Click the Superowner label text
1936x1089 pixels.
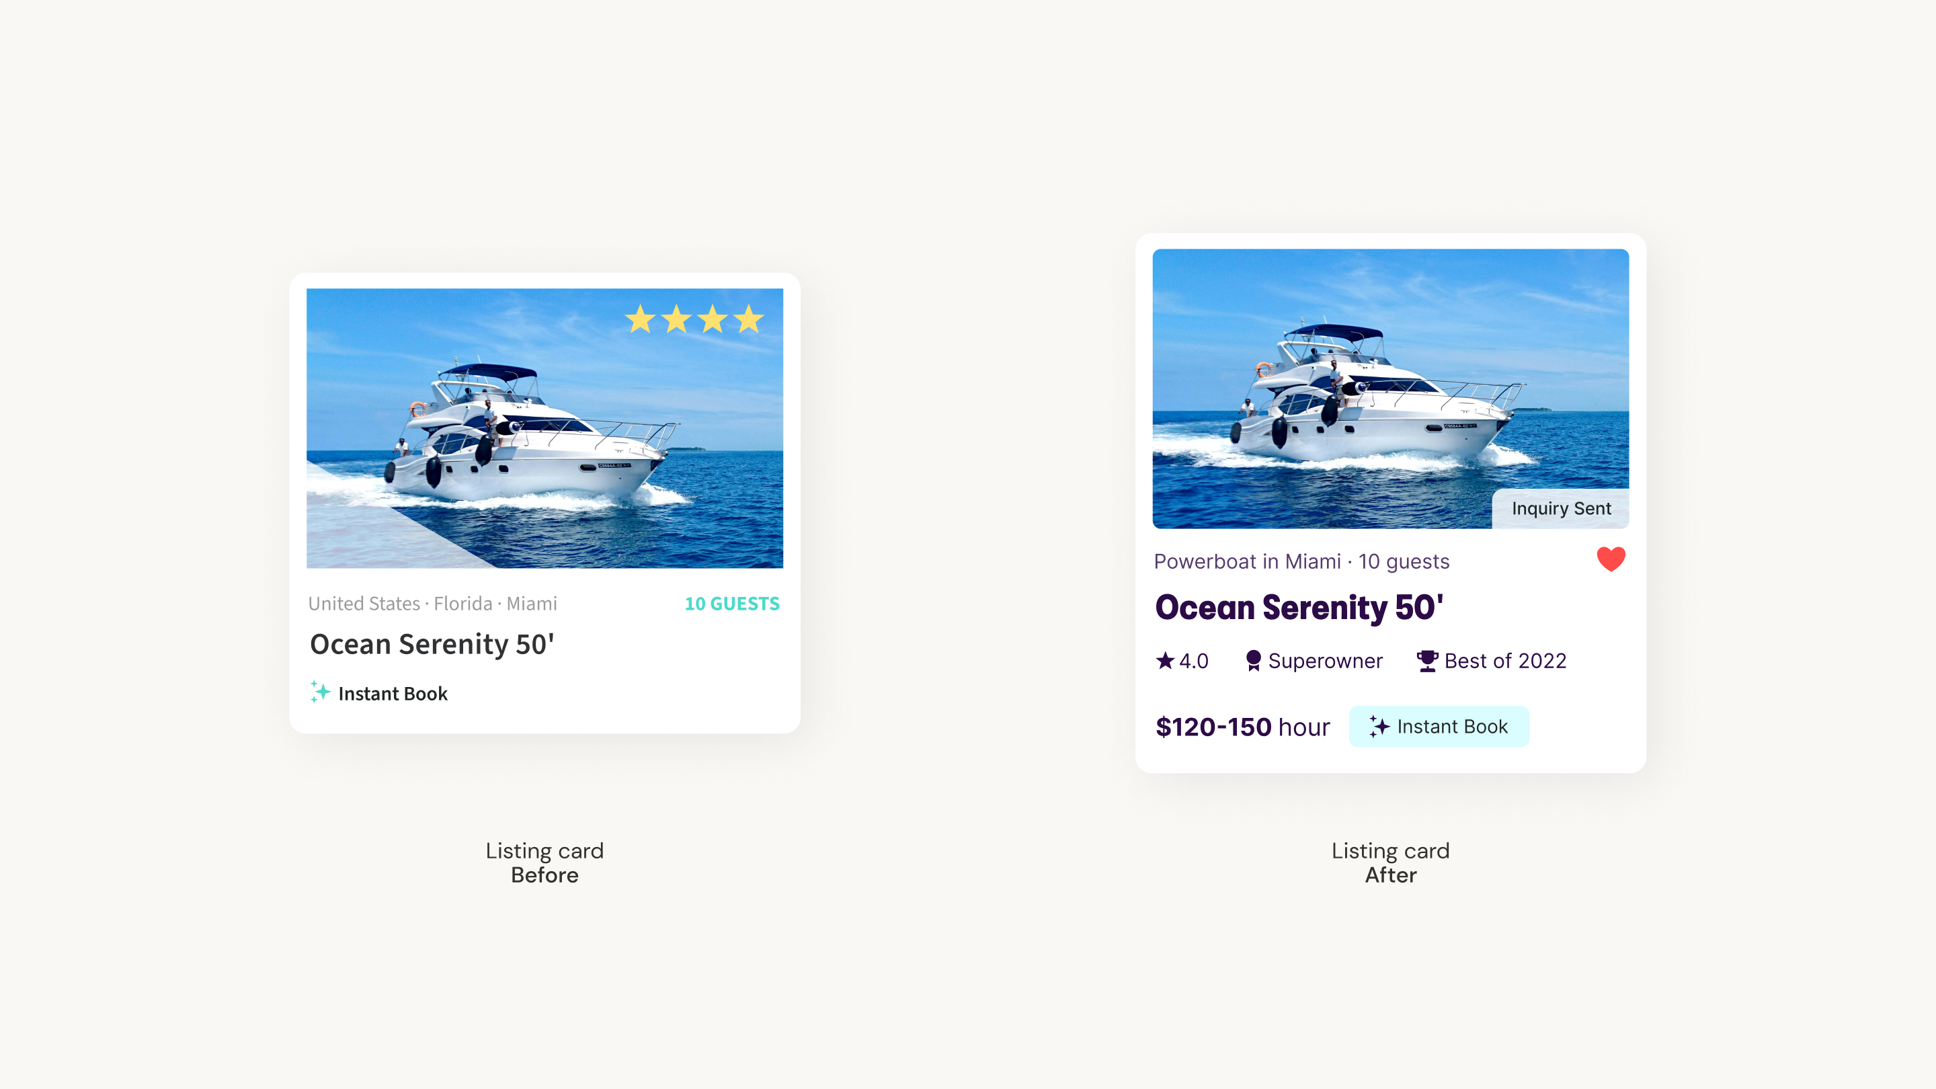tap(1325, 661)
